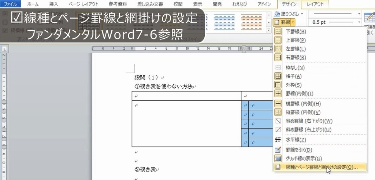Screen dimensions: 375x180
Task: Open the pen line style dropdown
Action: click(x=359, y=14)
